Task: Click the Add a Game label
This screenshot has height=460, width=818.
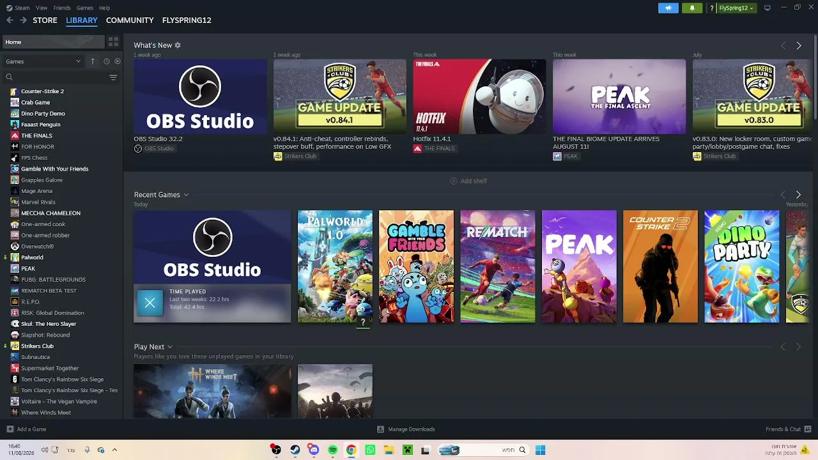Action: tap(32, 429)
